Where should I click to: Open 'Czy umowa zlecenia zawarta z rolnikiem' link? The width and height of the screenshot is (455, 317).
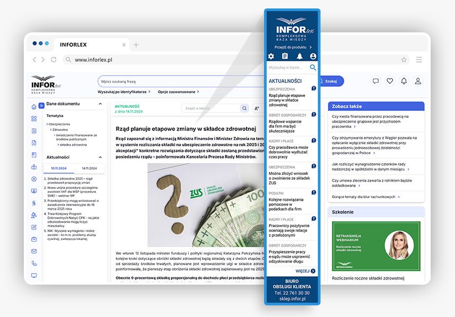click(x=372, y=183)
